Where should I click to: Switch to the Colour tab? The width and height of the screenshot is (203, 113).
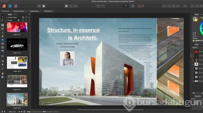(x=196, y=14)
